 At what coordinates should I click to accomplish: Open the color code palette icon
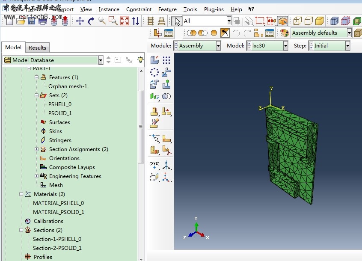coord(285,33)
